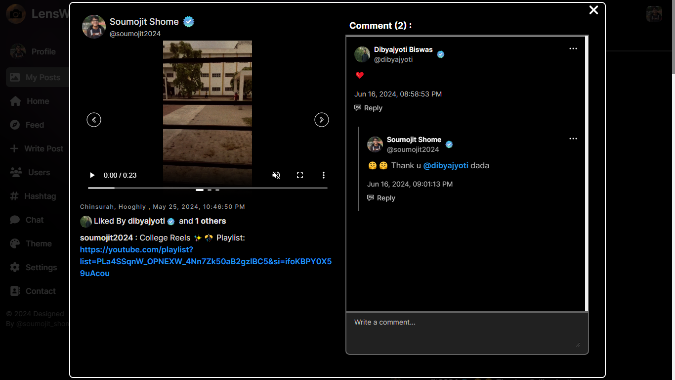Focus the Write a comment text box
This screenshot has height=380, width=675.
coord(467,333)
